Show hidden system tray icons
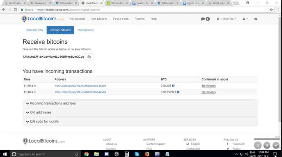282x157 pixels. [237, 154]
